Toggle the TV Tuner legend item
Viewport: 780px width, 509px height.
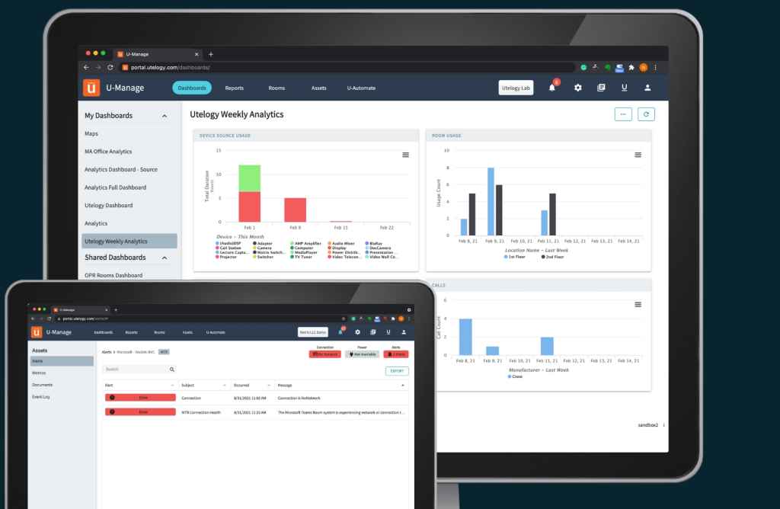point(301,257)
